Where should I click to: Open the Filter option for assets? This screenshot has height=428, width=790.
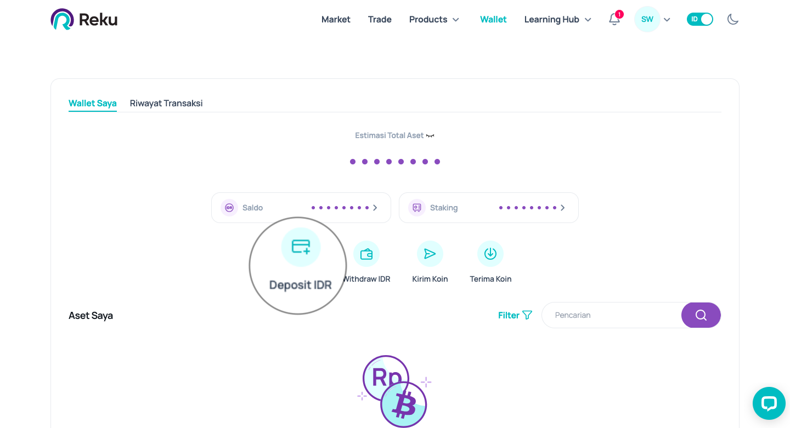[515, 315]
